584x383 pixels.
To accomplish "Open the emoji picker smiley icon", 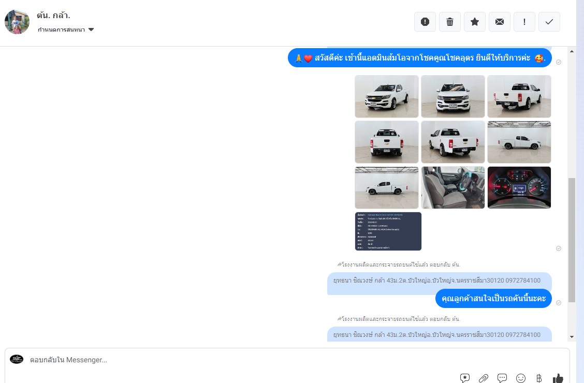I will (521, 378).
